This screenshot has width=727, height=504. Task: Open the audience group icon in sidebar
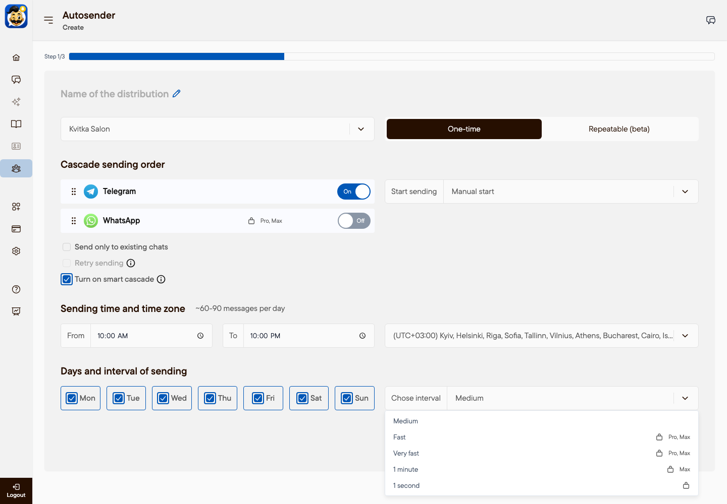(16, 168)
